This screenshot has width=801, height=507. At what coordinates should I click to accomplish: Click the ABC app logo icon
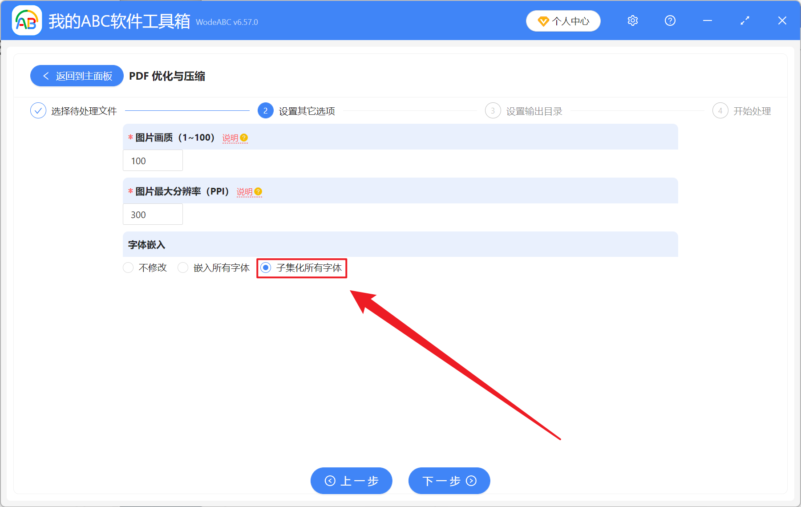click(x=26, y=20)
